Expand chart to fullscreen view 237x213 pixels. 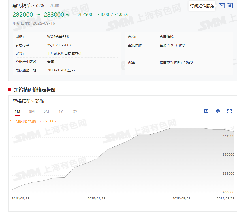point(230,111)
